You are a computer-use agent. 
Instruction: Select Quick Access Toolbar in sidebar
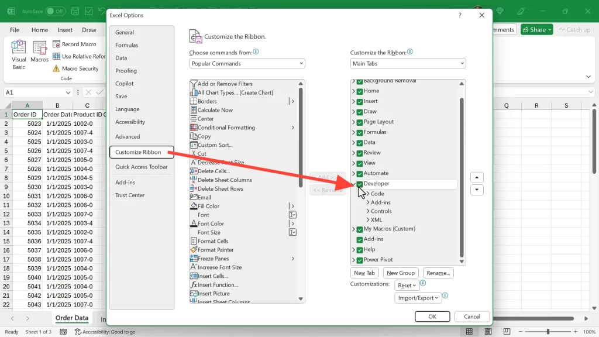[x=141, y=167]
